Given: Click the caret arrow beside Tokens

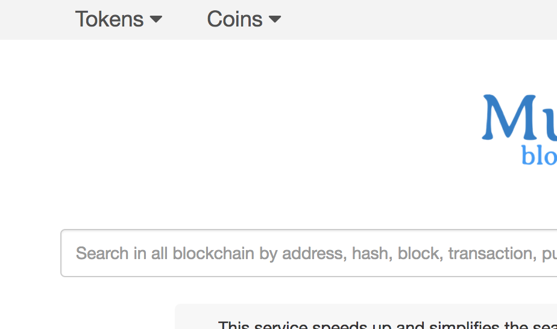Looking at the screenshot, I should tap(156, 20).
